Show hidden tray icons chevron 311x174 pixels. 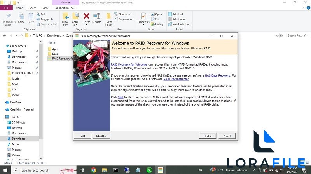(x=254, y=170)
